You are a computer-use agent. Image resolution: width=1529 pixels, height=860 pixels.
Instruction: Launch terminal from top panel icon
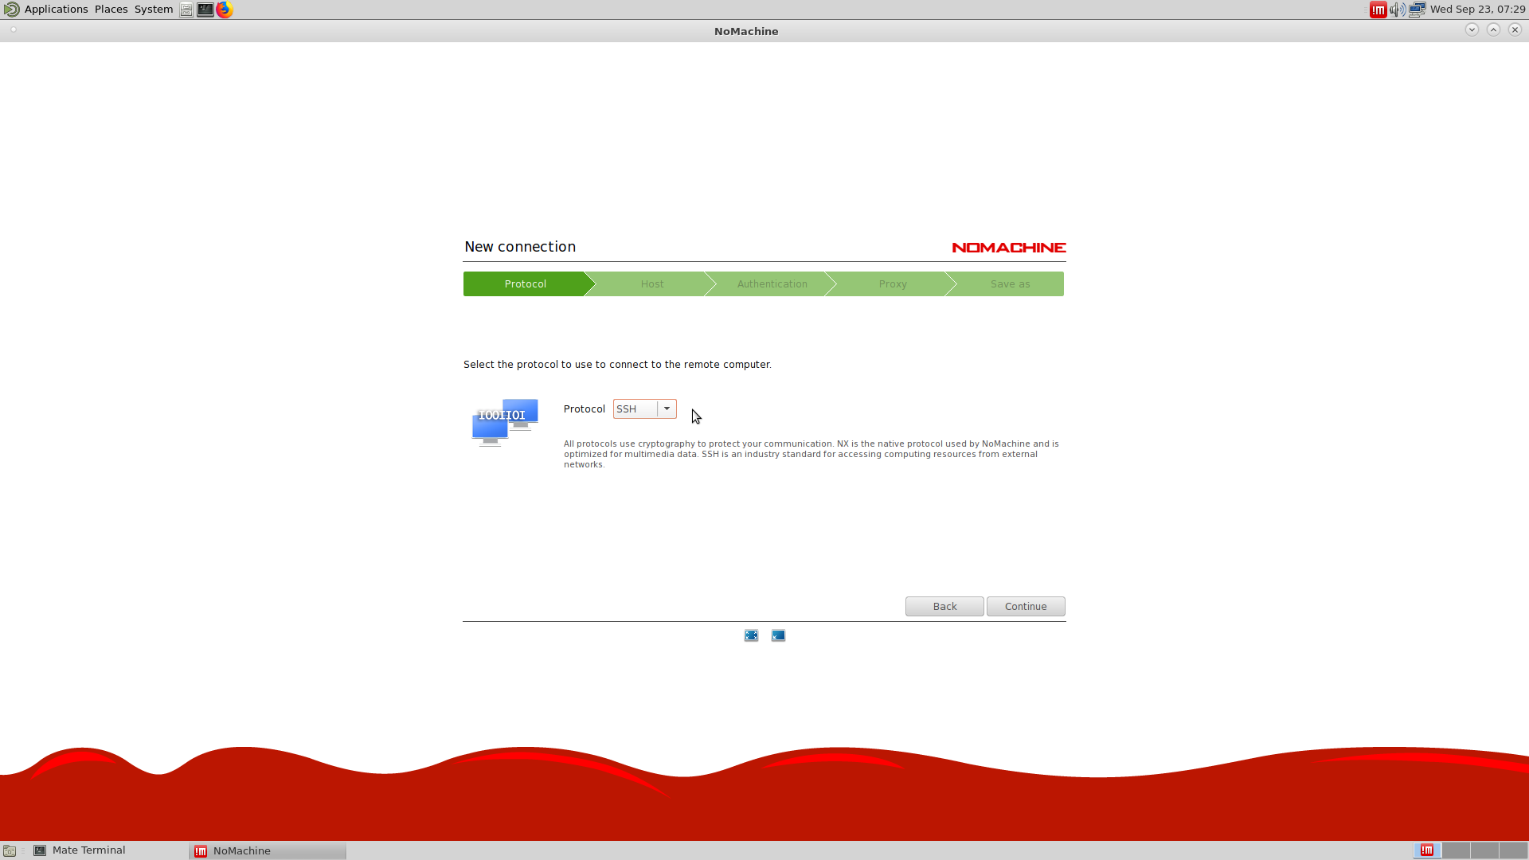[205, 10]
